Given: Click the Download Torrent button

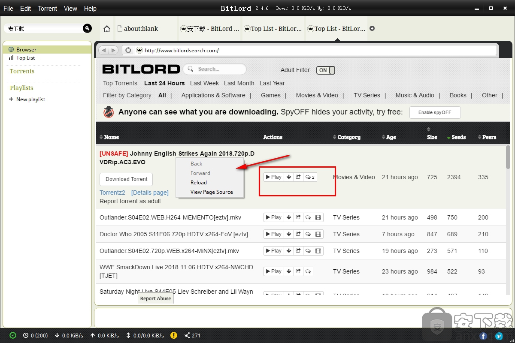Looking at the screenshot, I should point(126,179).
